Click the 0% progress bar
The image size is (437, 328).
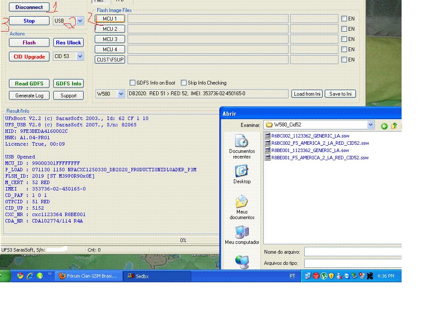pyautogui.click(x=110, y=240)
